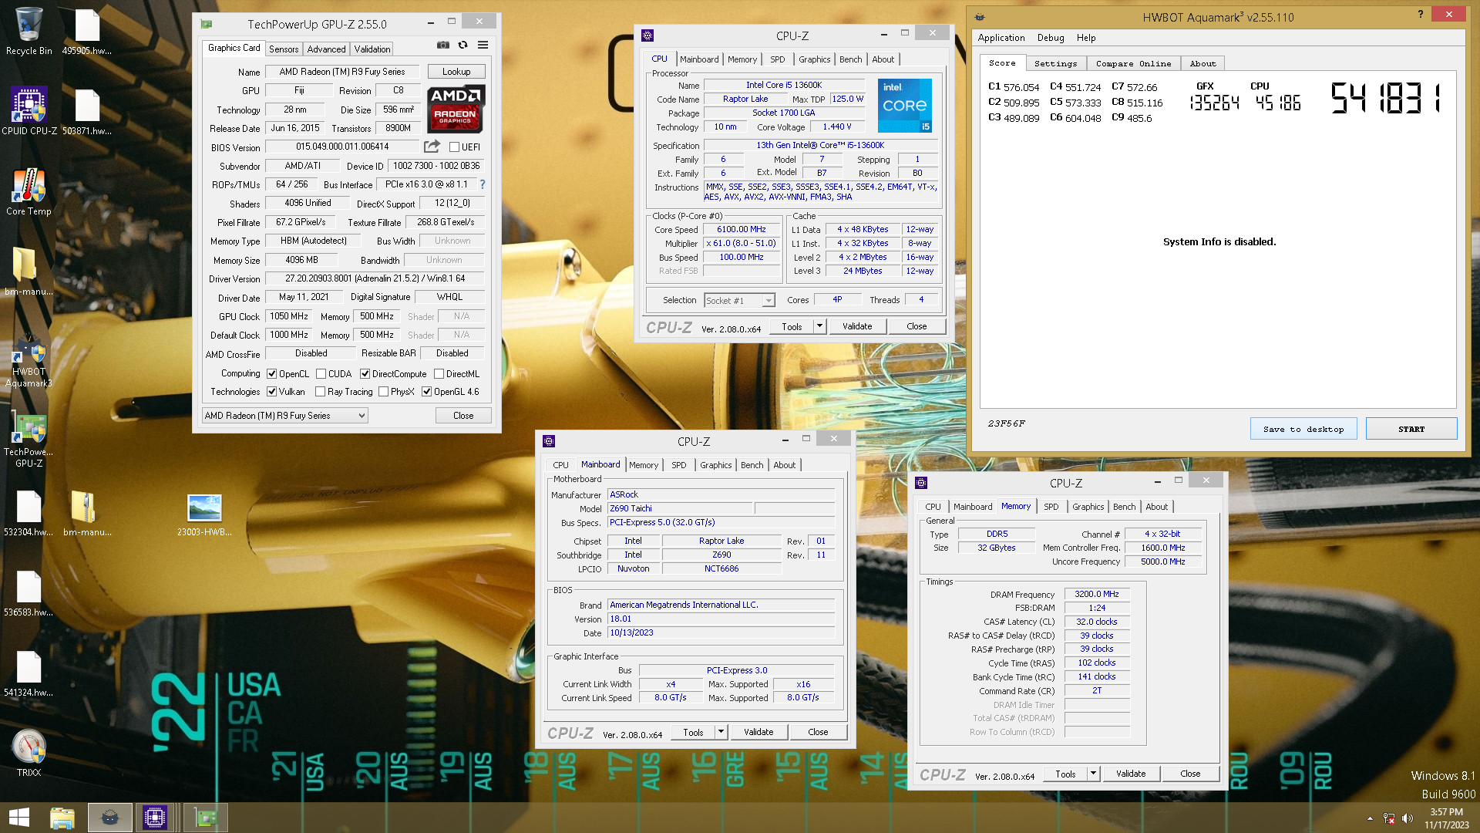Open Socket #1 selection dropdown in CPU-Z
The width and height of the screenshot is (1480, 833).
point(739,301)
